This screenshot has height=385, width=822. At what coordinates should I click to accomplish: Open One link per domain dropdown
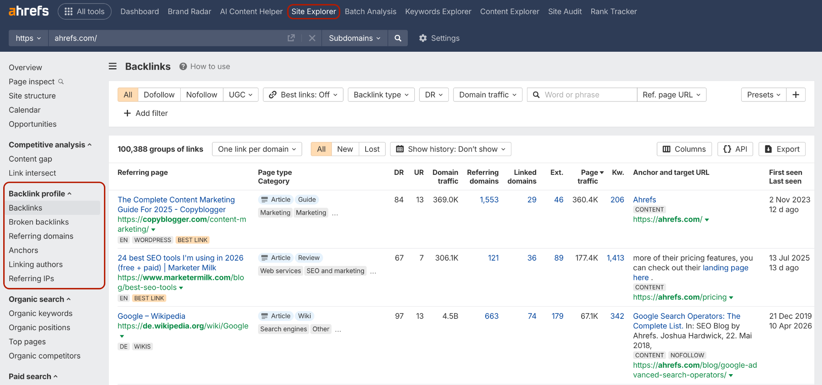(257, 149)
